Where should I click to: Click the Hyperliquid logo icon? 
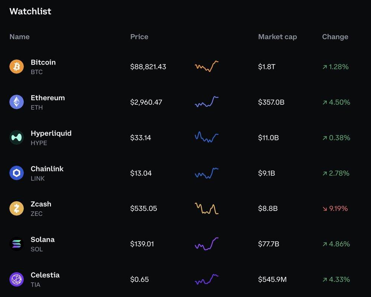[16, 138]
